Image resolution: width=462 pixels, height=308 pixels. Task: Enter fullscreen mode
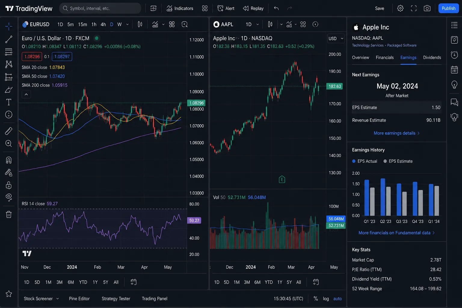[414, 8]
